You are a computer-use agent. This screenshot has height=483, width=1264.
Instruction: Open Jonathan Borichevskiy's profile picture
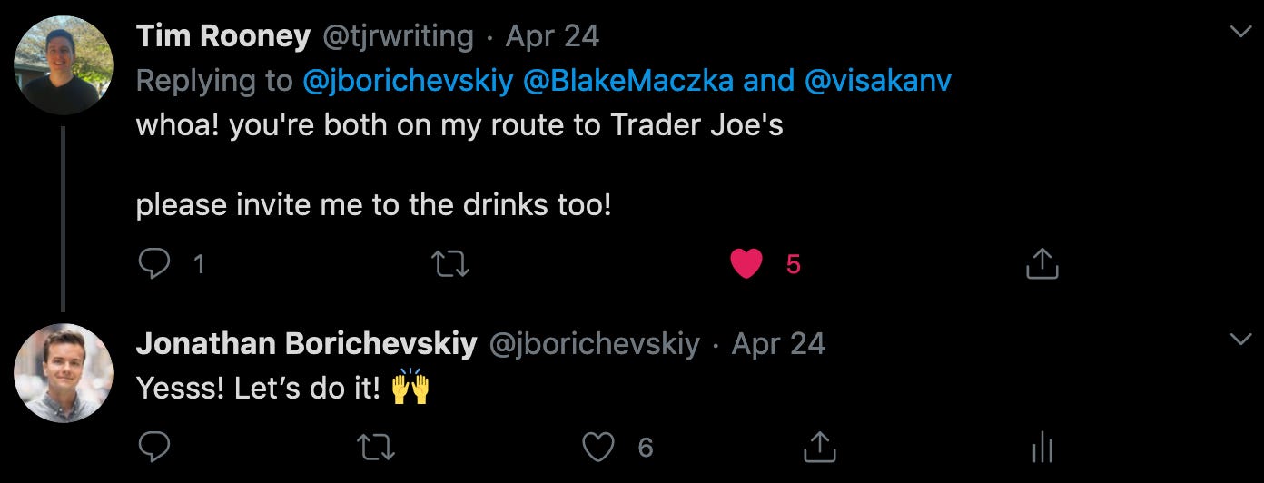coord(64,373)
